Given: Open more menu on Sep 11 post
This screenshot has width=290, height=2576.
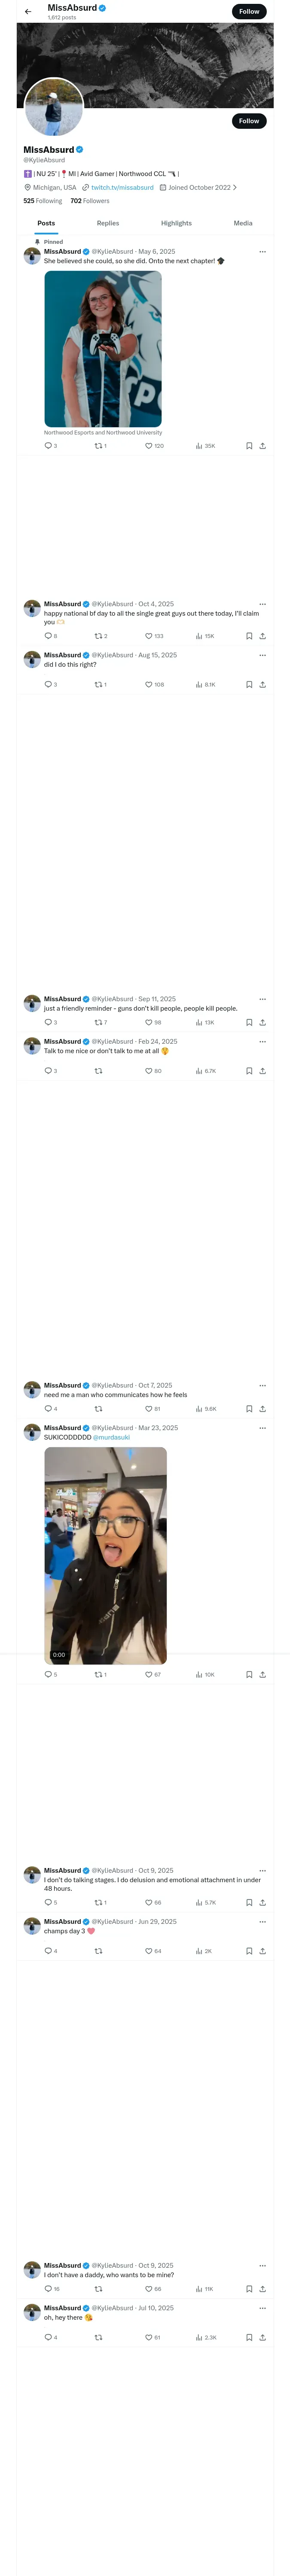Looking at the screenshot, I should [262, 999].
